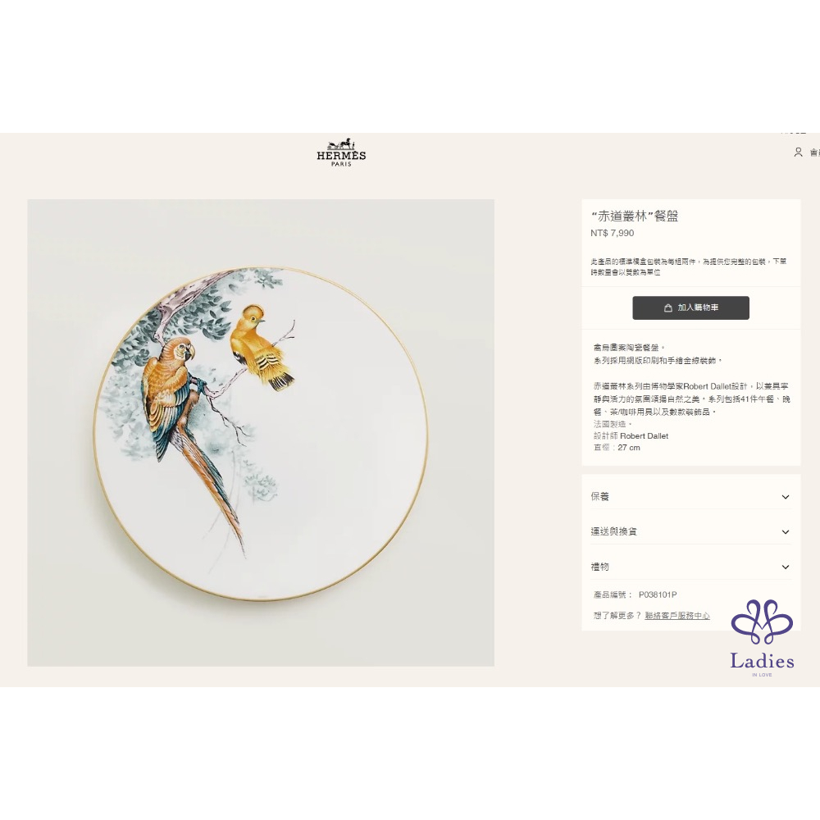Viewport: 820px width, 820px height.
Task: Click the chevron arrow beside 禮物
Action: pyautogui.click(x=785, y=567)
